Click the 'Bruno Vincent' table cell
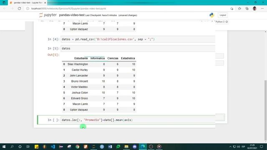Screen dimensions: 267x150 (80, 81)
